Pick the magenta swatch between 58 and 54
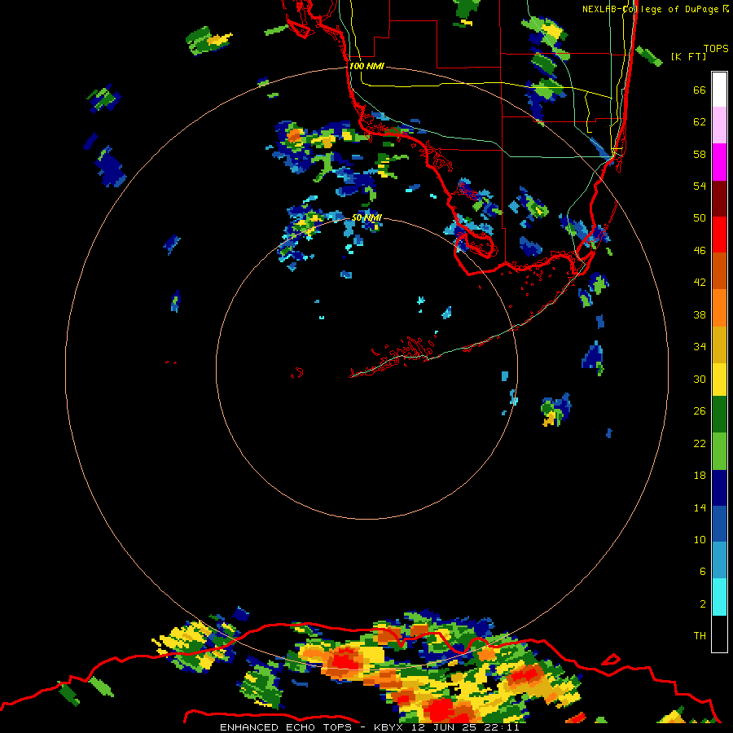Image resolution: width=733 pixels, height=733 pixels. pos(719,162)
